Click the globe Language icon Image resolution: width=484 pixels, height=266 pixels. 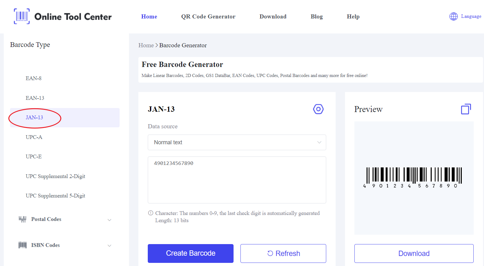453,16
